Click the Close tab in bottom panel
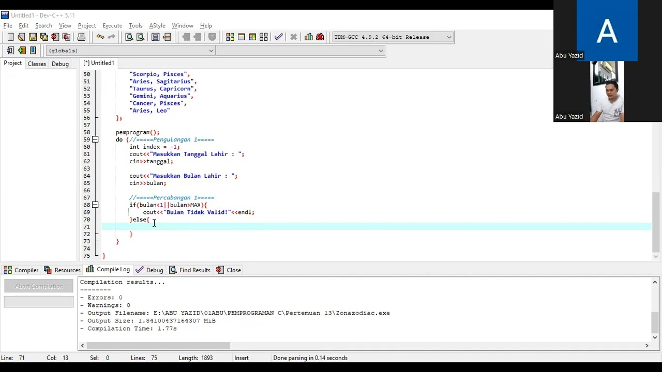Screen dimensions: 662x372 [229, 270]
